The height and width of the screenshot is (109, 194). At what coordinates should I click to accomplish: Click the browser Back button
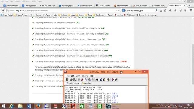click(x=3, y=11)
